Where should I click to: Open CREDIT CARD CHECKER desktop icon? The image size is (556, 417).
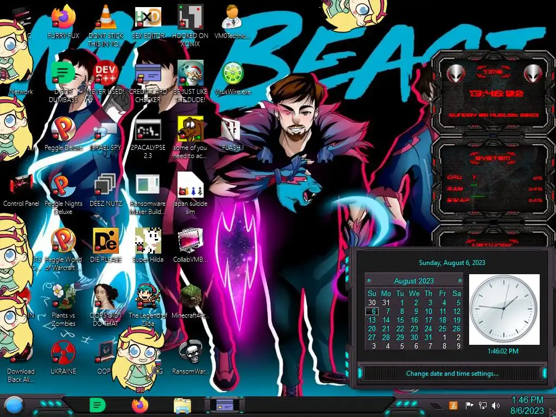tap(148, 74)
